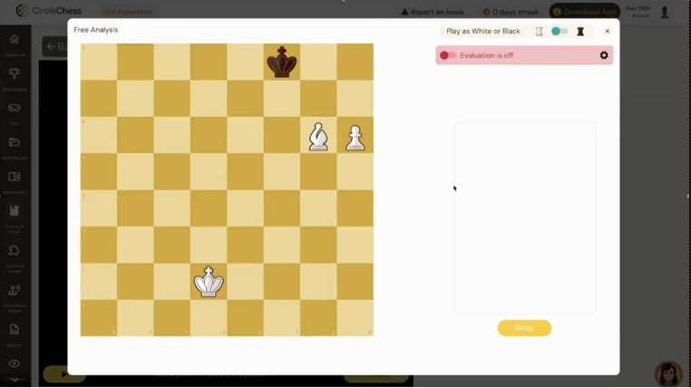The image size is (691, 388).
Task: Close the Free Analysis dialog
Action: (608, 31)
